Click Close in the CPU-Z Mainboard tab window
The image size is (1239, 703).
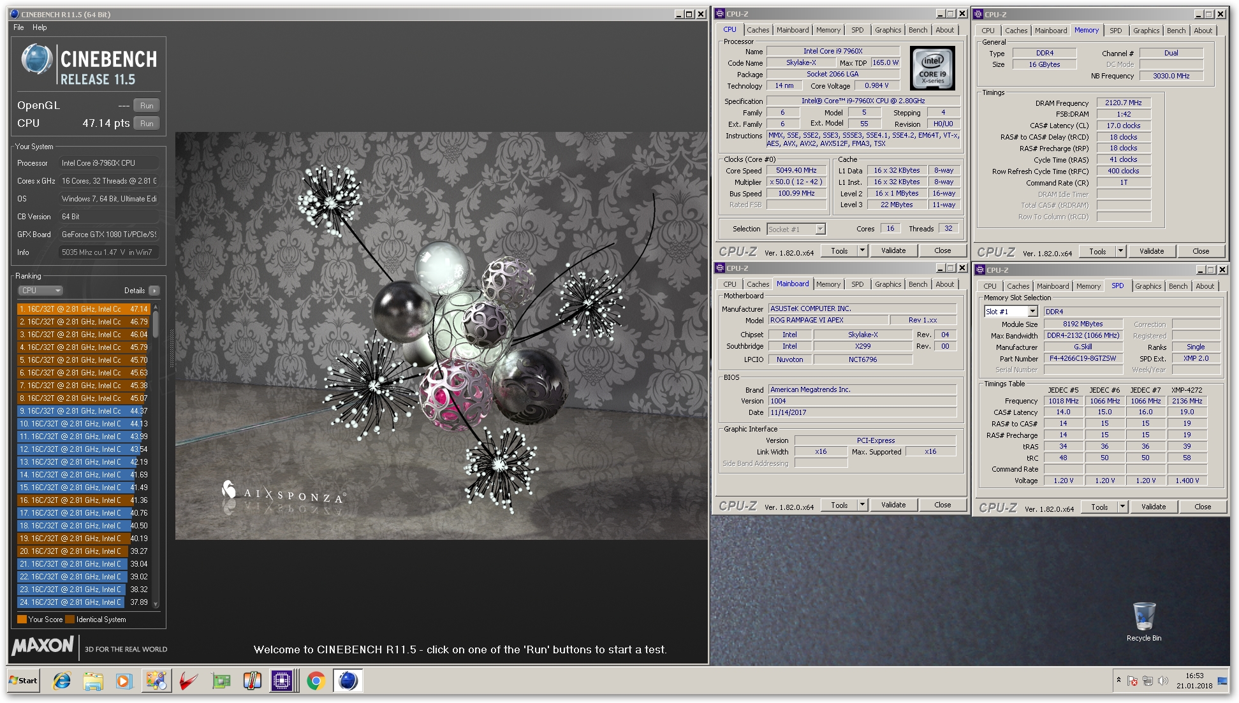click(942, 505)
